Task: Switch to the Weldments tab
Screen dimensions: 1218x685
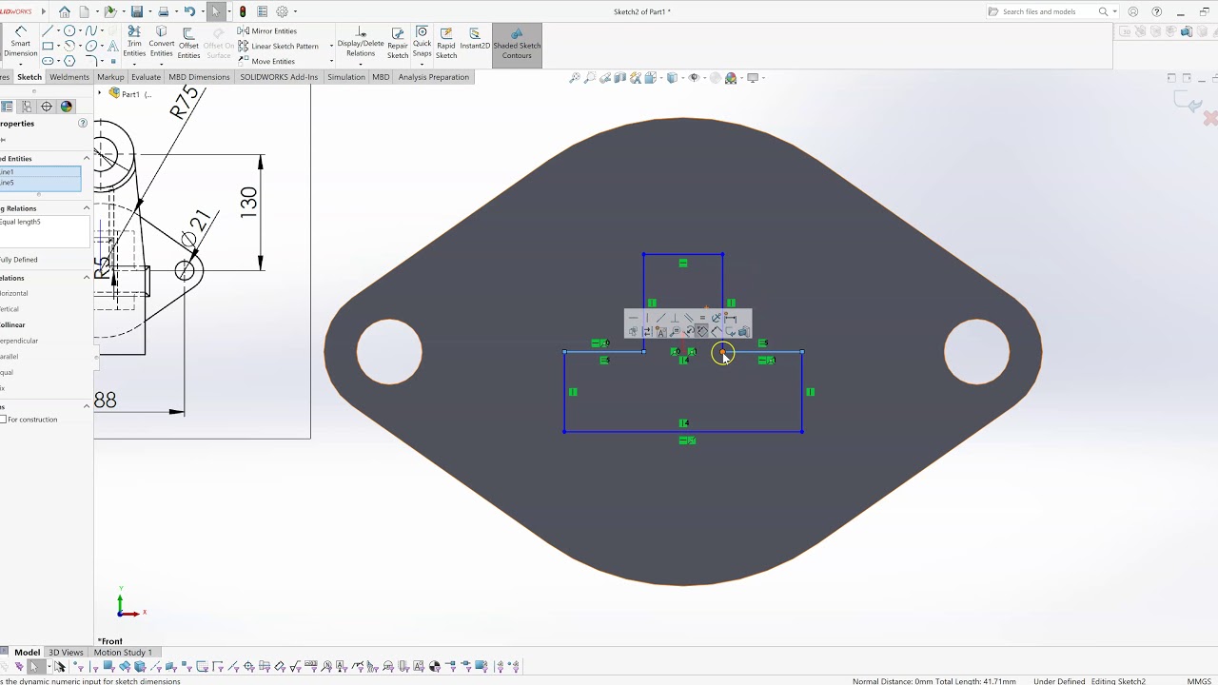Action: click(x=69, y=77)
